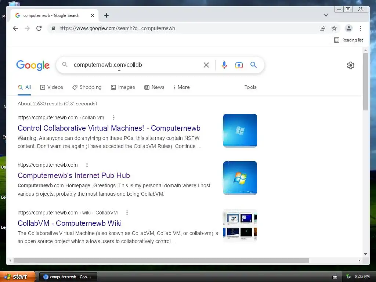Click into the Google search text field
The height and width of the screenshot is (282, 376).
click(137, 65)
